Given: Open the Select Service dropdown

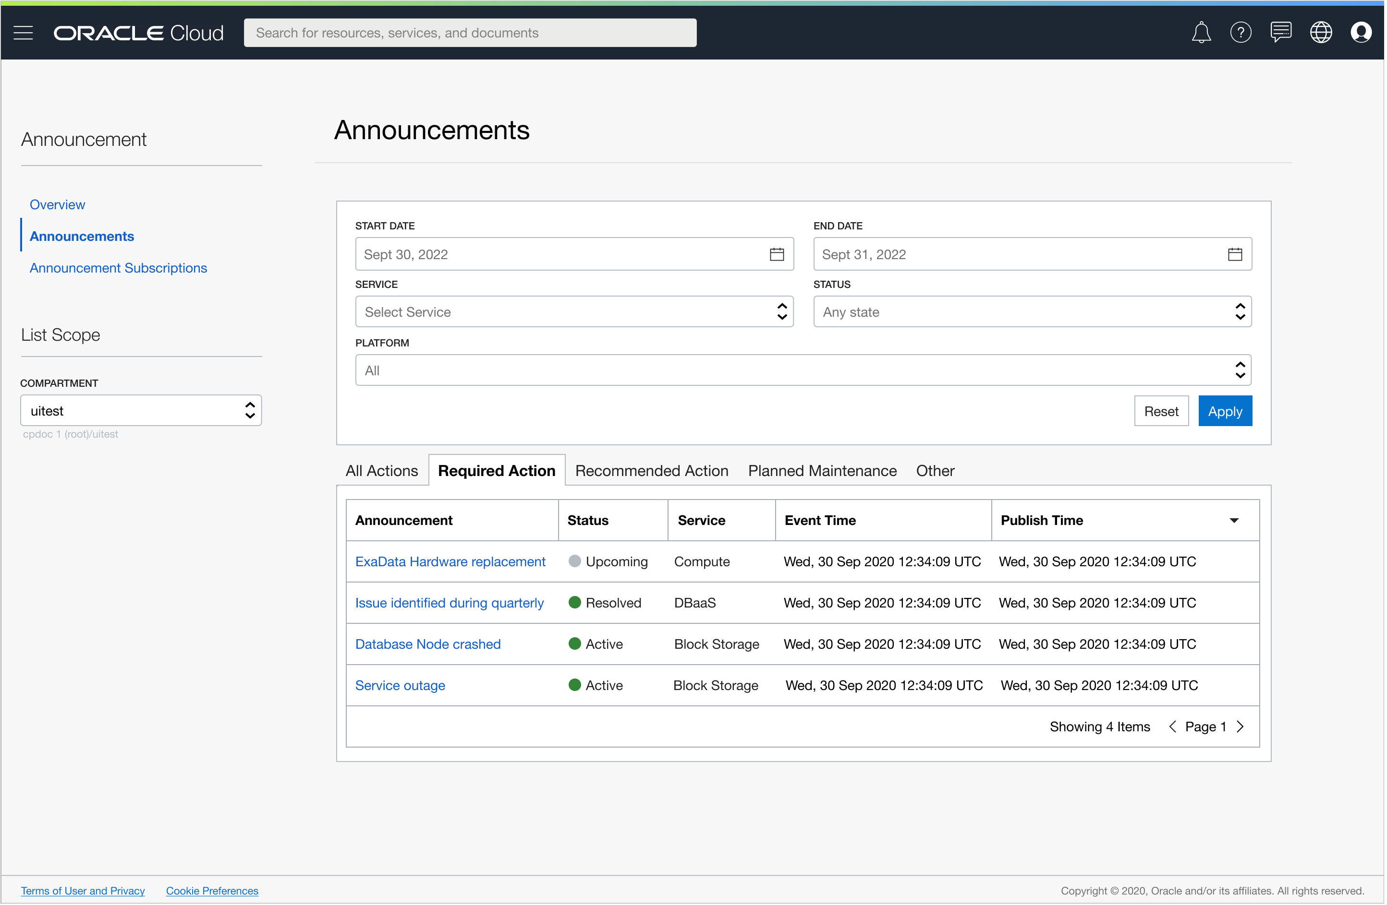Looking at the screenshot, I should pyautogui.click(x=574, y=311).
